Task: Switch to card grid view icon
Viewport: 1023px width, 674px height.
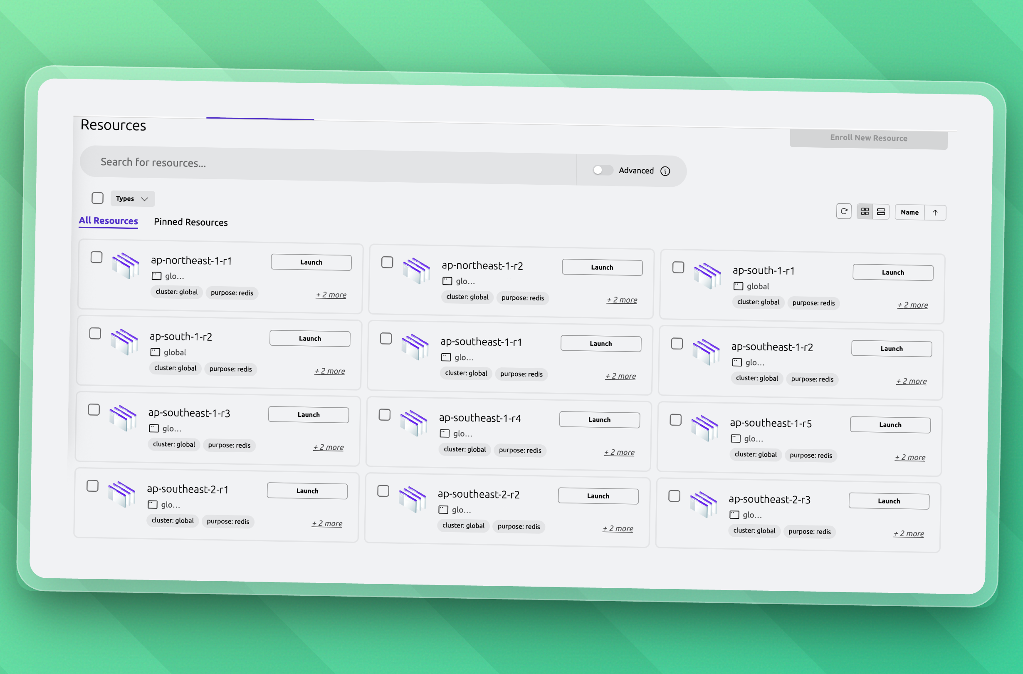Action: pyautogui.click(x=865, y=211)
